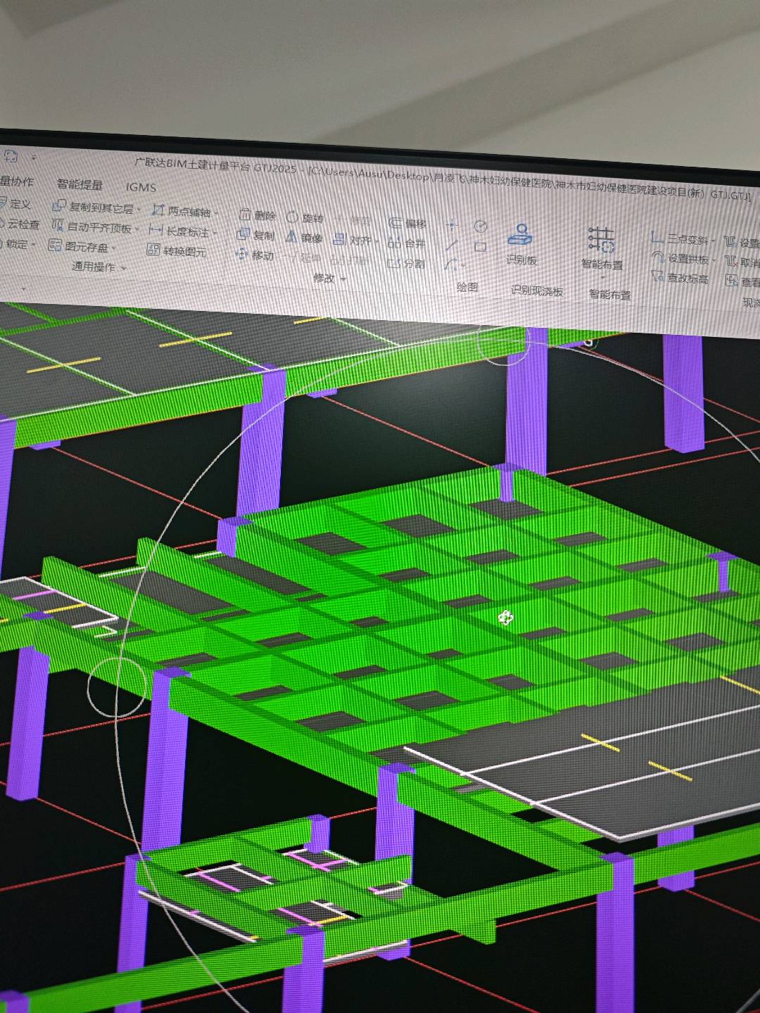Viewport: 760px width, 1013px height.
Task: Open the dropdown arrow under 智能布置 button
Action: pyautogui.click(x=602, y=276)
